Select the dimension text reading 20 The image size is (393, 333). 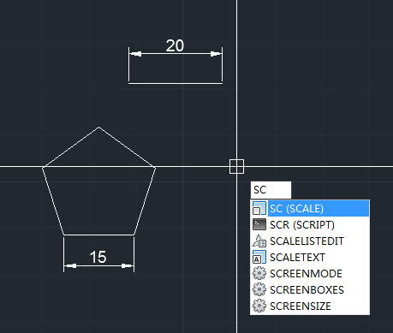point(175,45)
